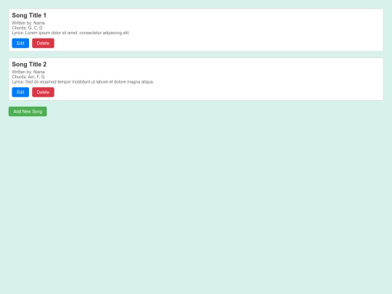Click 'Written by: Name' under Song Title 1
Image resolution: width=392 pixels, height=294 pixels.
[28, 23]
